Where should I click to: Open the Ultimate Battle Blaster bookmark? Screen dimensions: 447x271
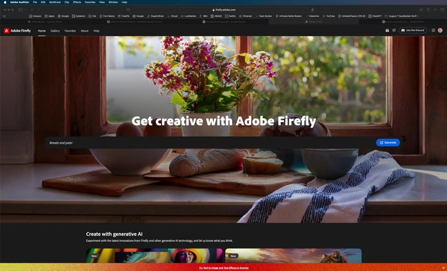288,16
